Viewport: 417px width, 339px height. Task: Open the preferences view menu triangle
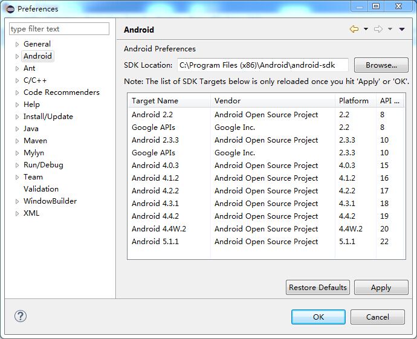402,30
